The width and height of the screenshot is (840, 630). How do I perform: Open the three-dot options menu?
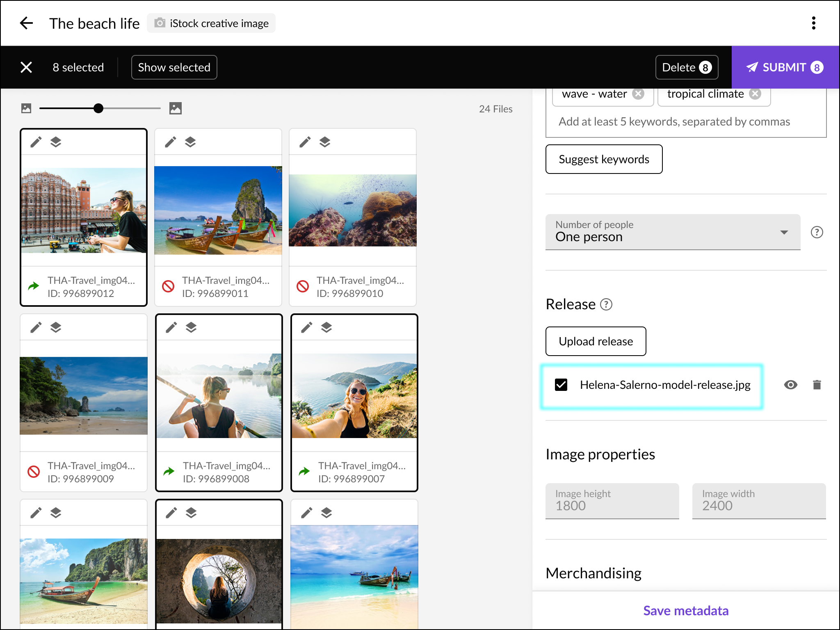coord(814,23)
